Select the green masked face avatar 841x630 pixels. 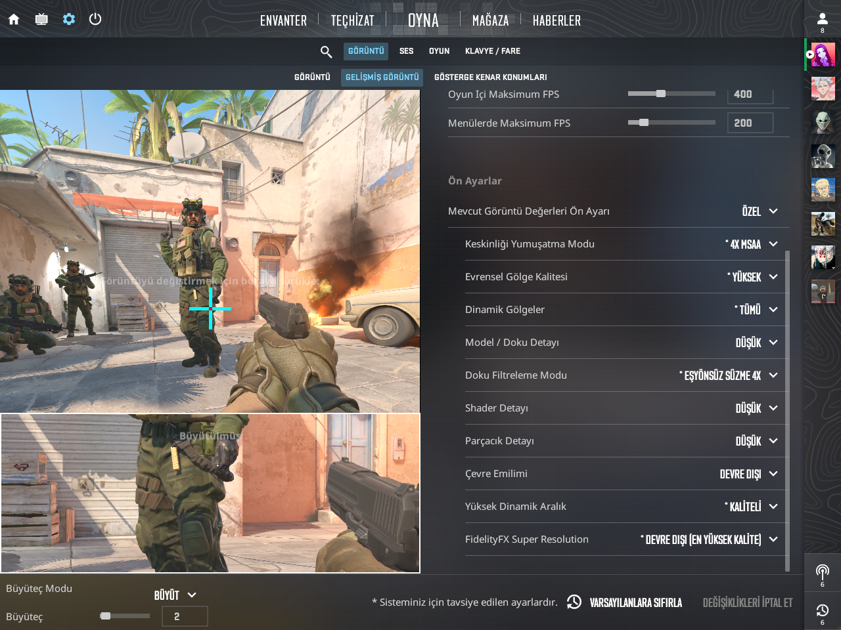[x=823, y=123]
